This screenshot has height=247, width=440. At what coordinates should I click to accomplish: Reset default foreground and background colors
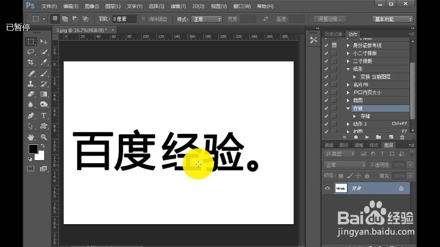tap(30, 159)
